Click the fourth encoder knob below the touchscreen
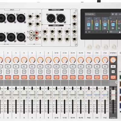121x121 pixels. point(114,47)
